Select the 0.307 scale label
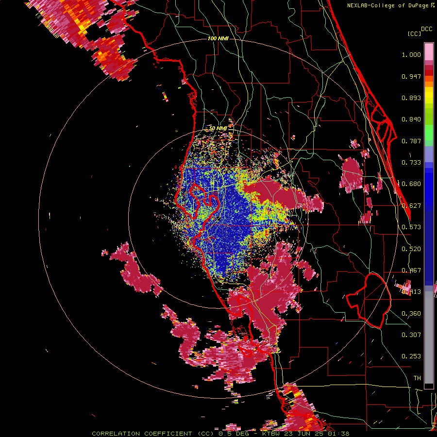Image resolution: width=437 pixels, height=437 pixels. pyautogui.click(x=411, y=335)
